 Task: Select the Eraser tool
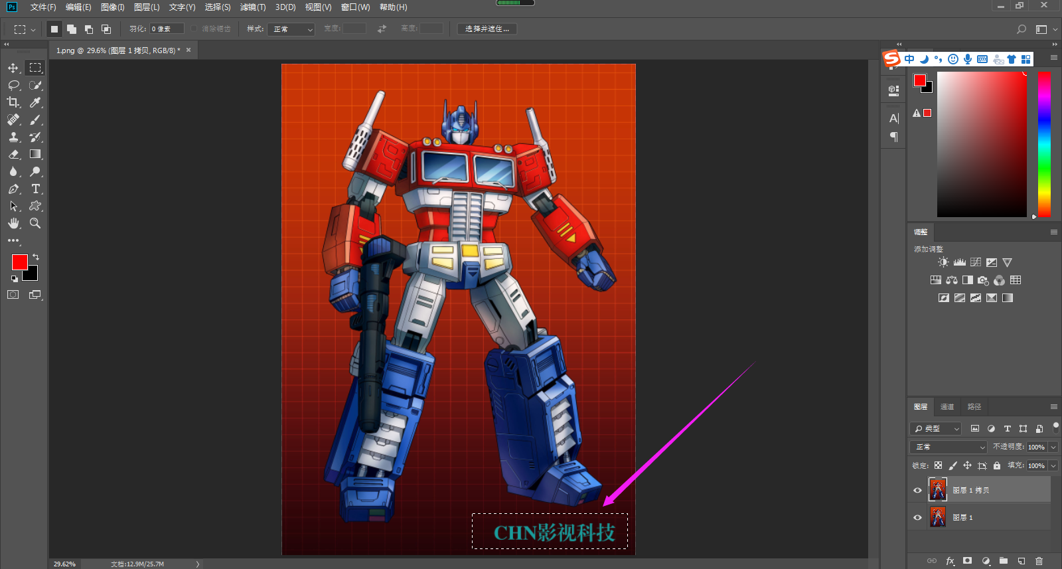click(13, 154)
